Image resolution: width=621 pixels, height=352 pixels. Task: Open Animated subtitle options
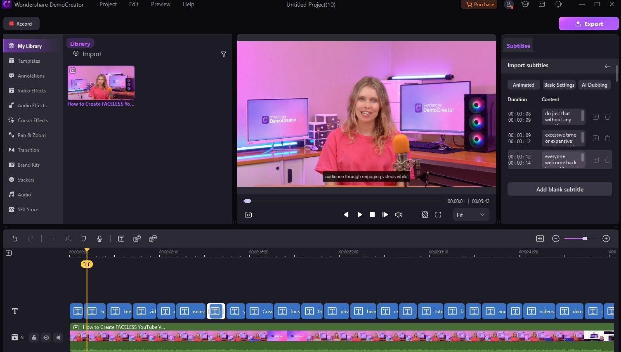(524, 85)
